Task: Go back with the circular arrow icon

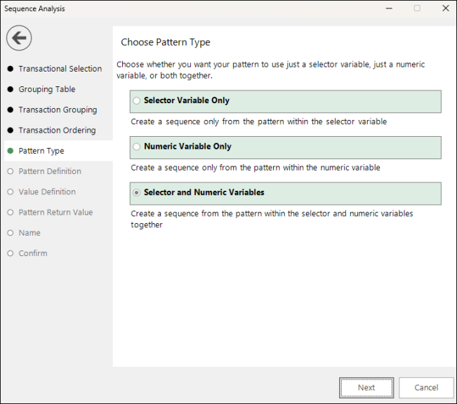Action: pyautogui.click(x=19, y=38)
